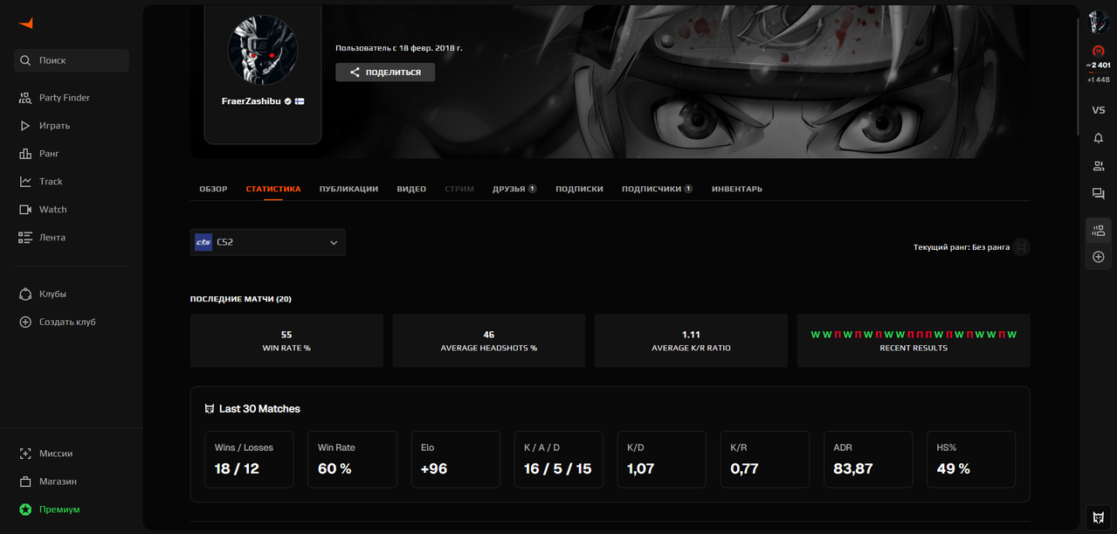The image size is (1117, 534).
Task: Click the ПОДЕЛИТЬСЯ share button
Action: 385,73
